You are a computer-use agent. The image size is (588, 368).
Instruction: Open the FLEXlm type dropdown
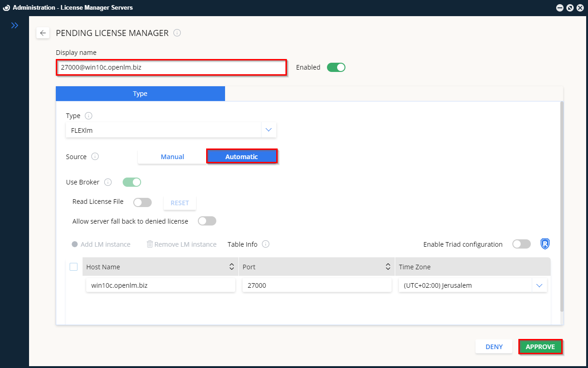[268, 130]
